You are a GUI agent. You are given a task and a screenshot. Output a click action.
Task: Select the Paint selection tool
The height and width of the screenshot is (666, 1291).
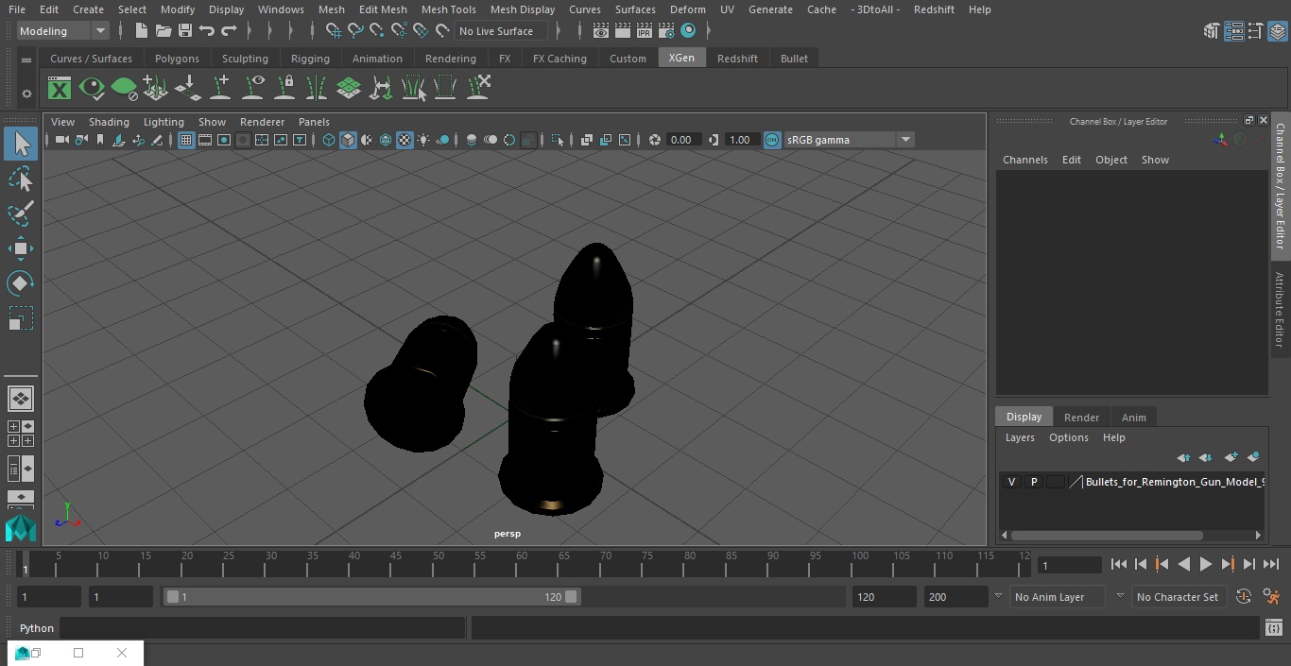21,213
